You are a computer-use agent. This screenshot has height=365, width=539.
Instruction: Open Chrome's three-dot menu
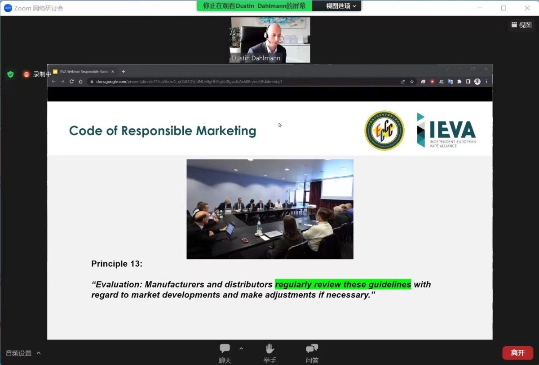486,82
